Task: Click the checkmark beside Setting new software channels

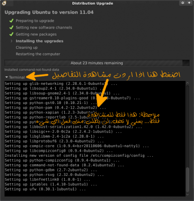Action: 12,28
